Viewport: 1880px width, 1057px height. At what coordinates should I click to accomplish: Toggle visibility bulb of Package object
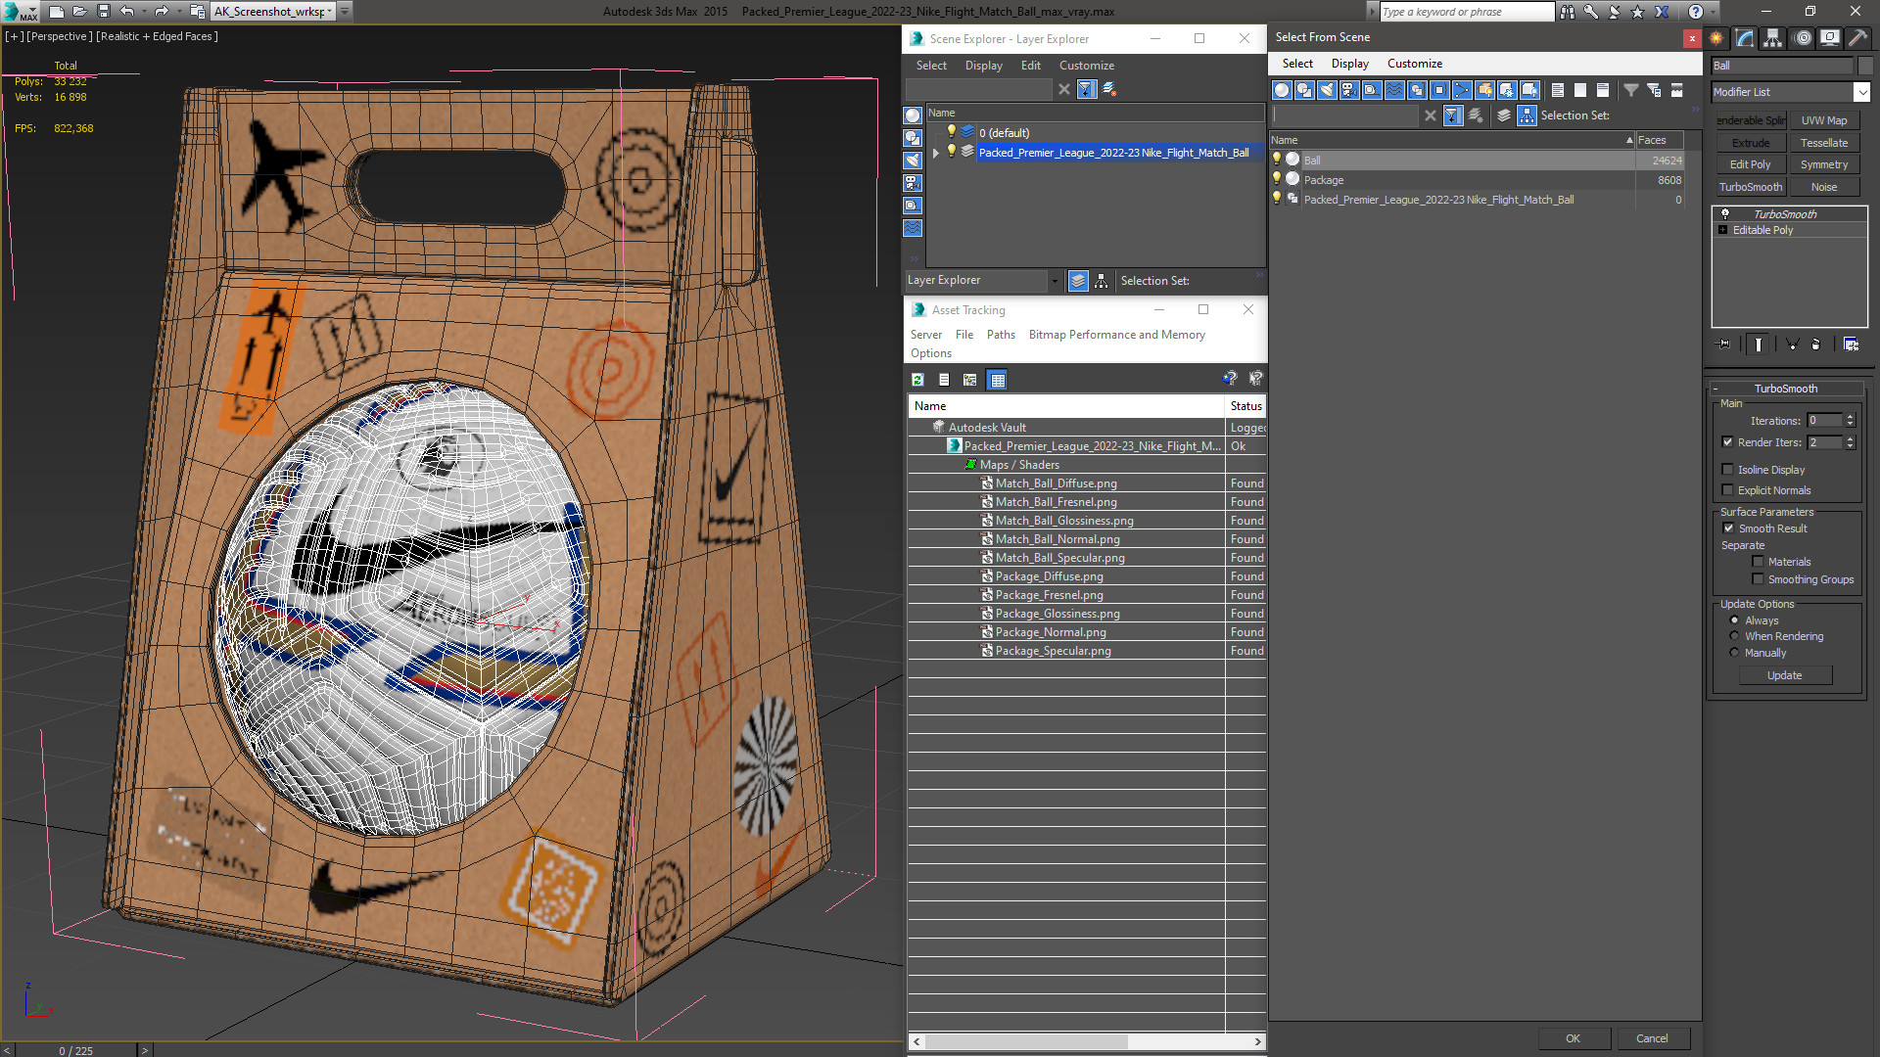coord(1277,179)
